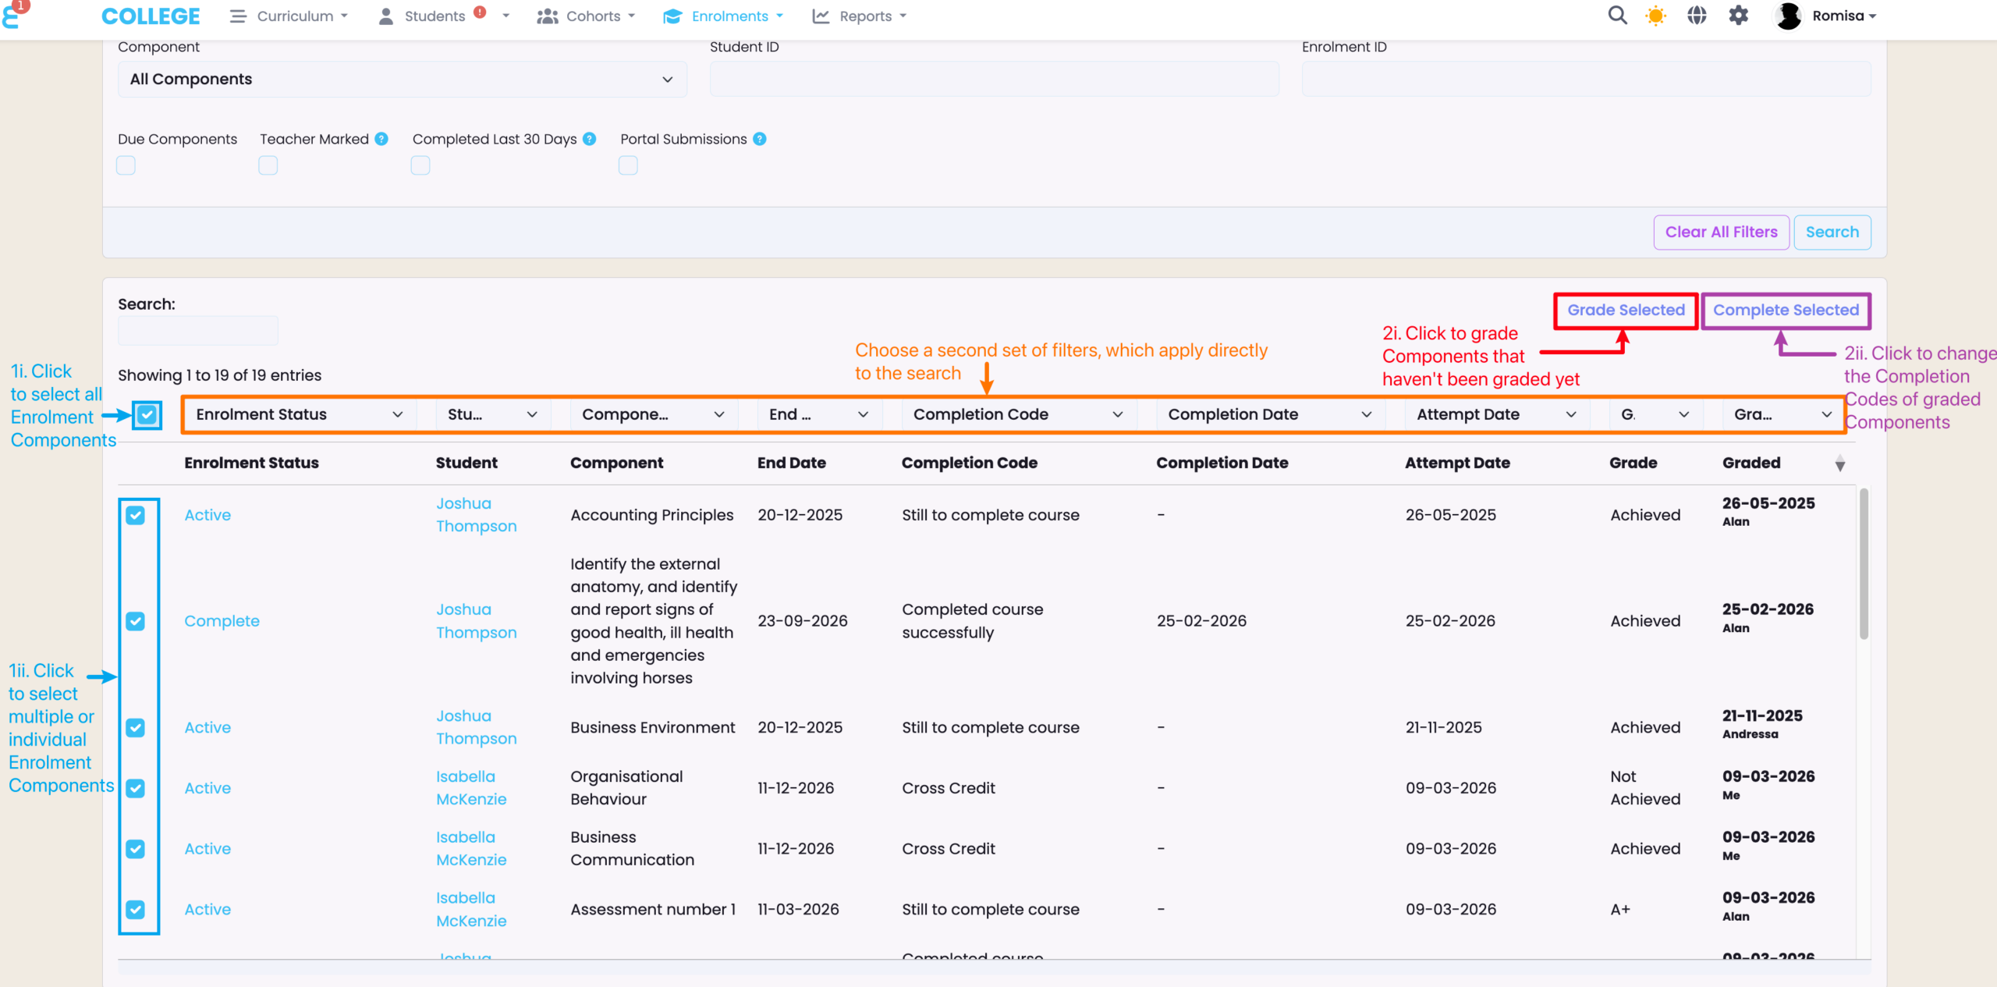
Task: Enable the Due Components checkbox
Action: click(126, 165)
